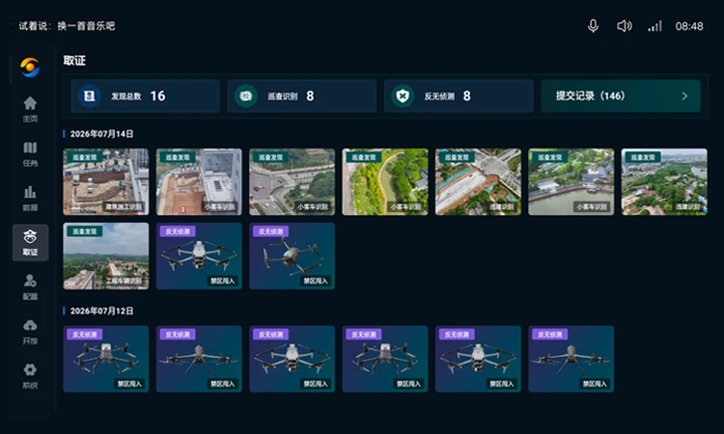Open the river park 小客车识别 aerial thumbnail
The height and width of the screenshot is (434, 724).
pyautogui.click(x=385, y=181)
